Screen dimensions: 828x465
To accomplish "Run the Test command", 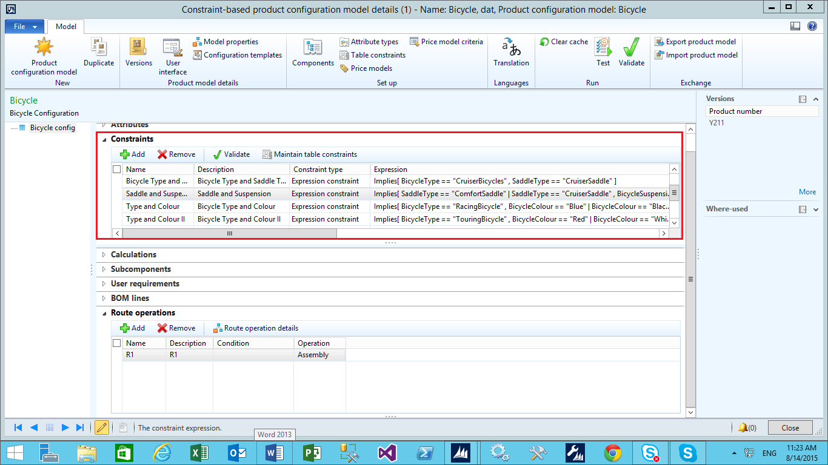I will point(603,53).
